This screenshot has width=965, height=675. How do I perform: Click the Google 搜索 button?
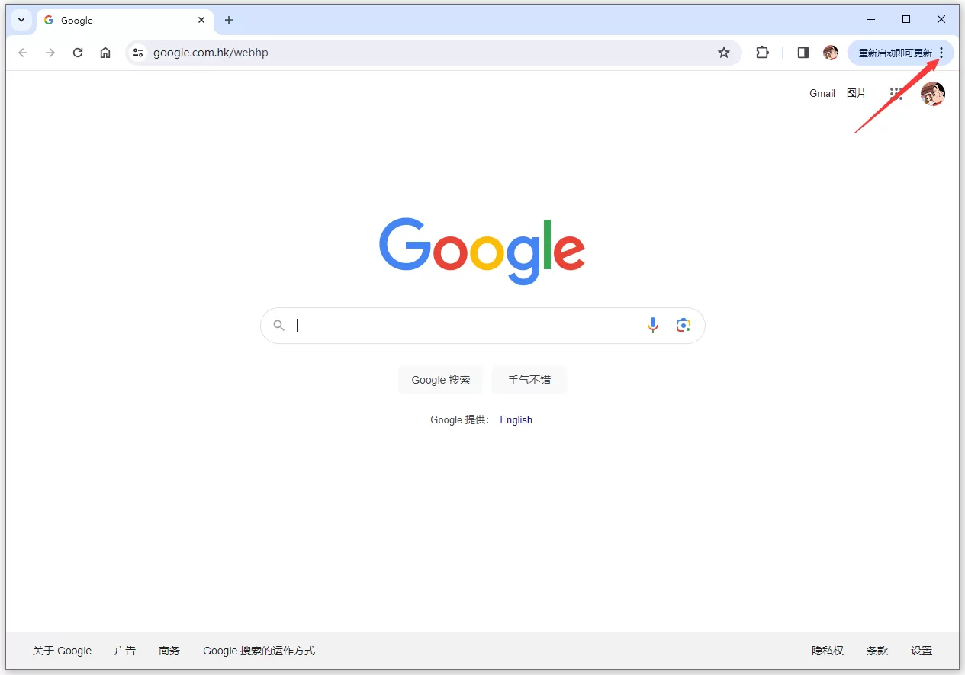[440, 380]
